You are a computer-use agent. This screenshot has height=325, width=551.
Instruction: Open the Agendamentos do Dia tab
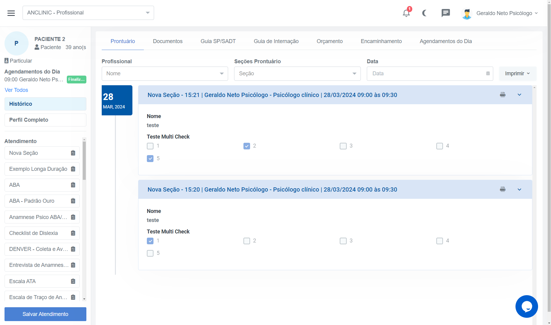(446, 41)
